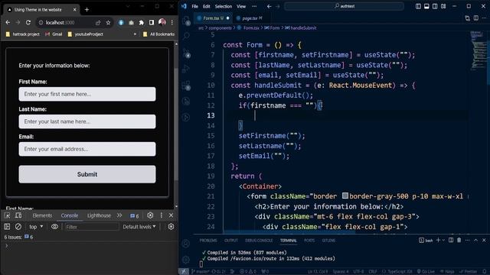Open editor More Actions ellipsis
The width and height of the screenshot is (490, 275).
[484, 18]
